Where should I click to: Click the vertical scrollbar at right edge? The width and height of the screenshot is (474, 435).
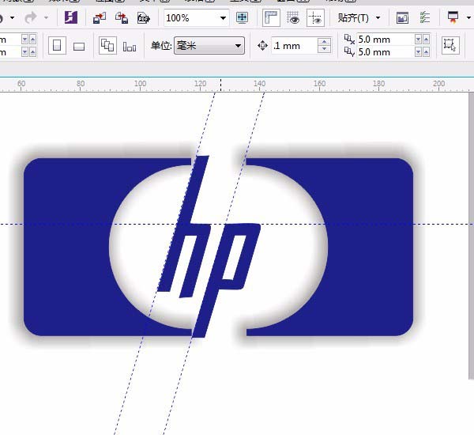472,236
